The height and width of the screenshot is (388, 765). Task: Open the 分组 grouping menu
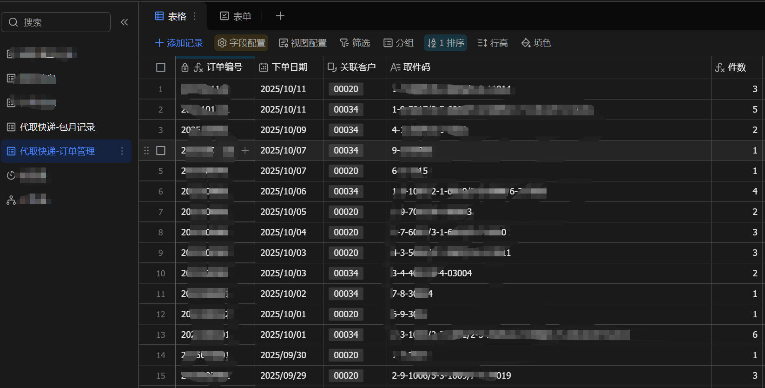pos(398,43)
